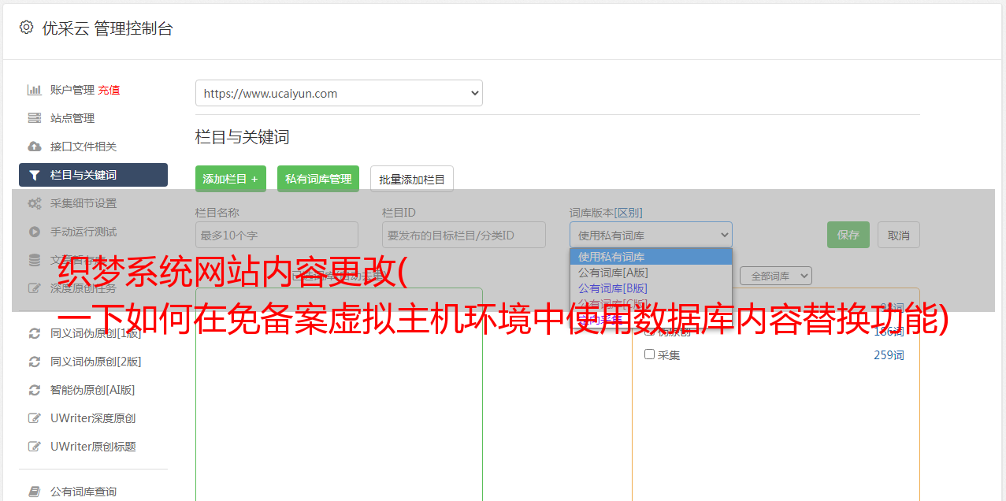
Task: Click the red 充值 link
Action: (109, 90)
